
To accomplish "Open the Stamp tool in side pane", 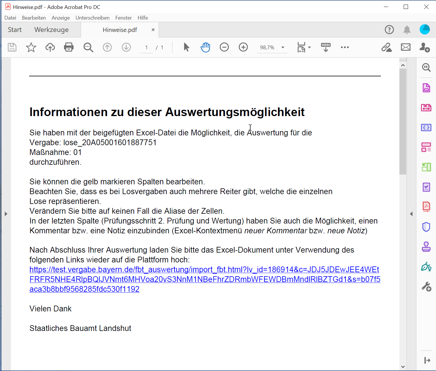I will point(426,247).
